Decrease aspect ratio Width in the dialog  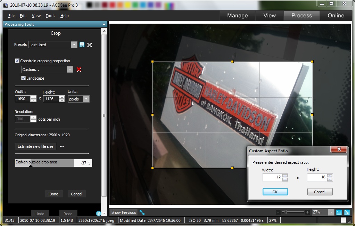[x=285, y=179]
